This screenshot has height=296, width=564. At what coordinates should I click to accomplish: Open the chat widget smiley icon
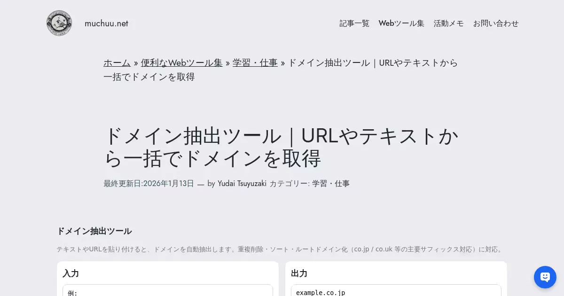tap(545, 277)
